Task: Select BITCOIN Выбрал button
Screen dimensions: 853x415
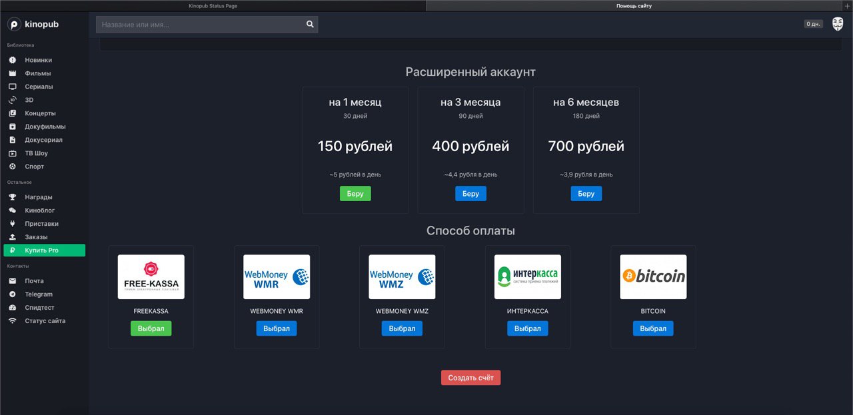Action: point(653,328)
